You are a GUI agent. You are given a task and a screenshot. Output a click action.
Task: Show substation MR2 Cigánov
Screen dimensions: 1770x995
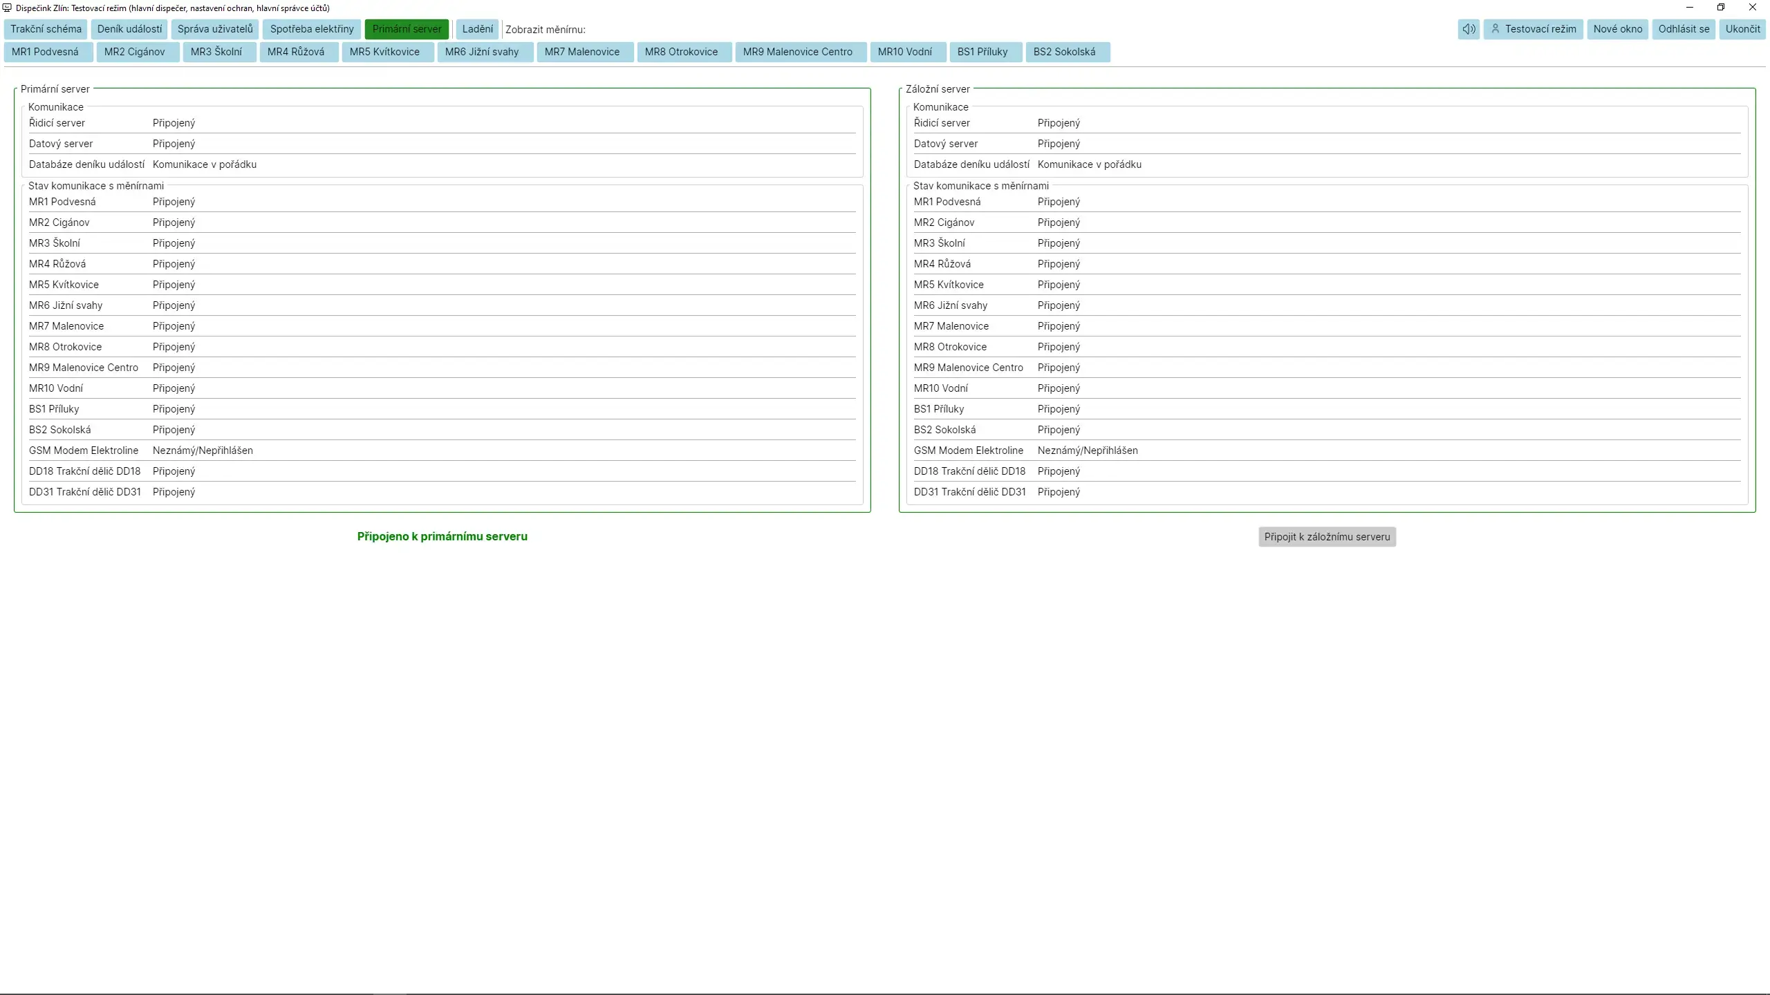pyautogui.click(x=135, y=52)
